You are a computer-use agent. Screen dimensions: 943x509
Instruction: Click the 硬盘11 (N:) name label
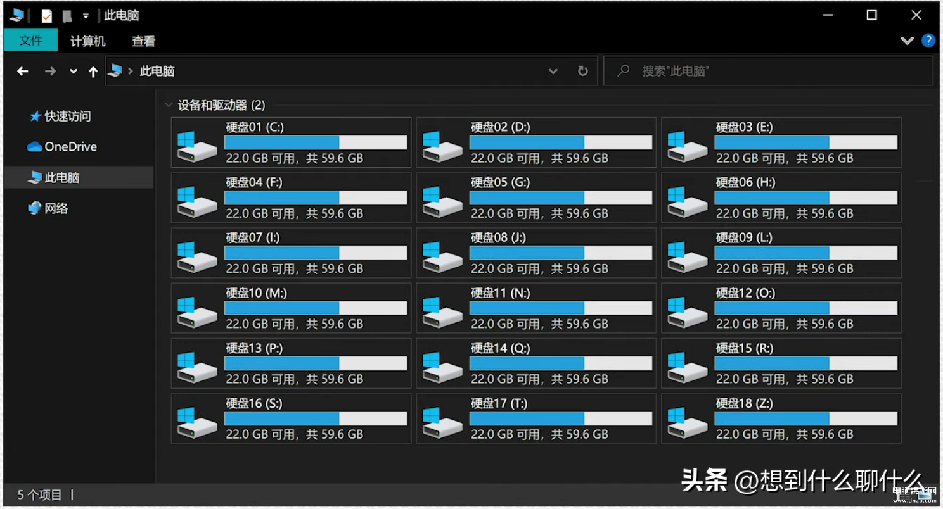click(x=501, y=292)
